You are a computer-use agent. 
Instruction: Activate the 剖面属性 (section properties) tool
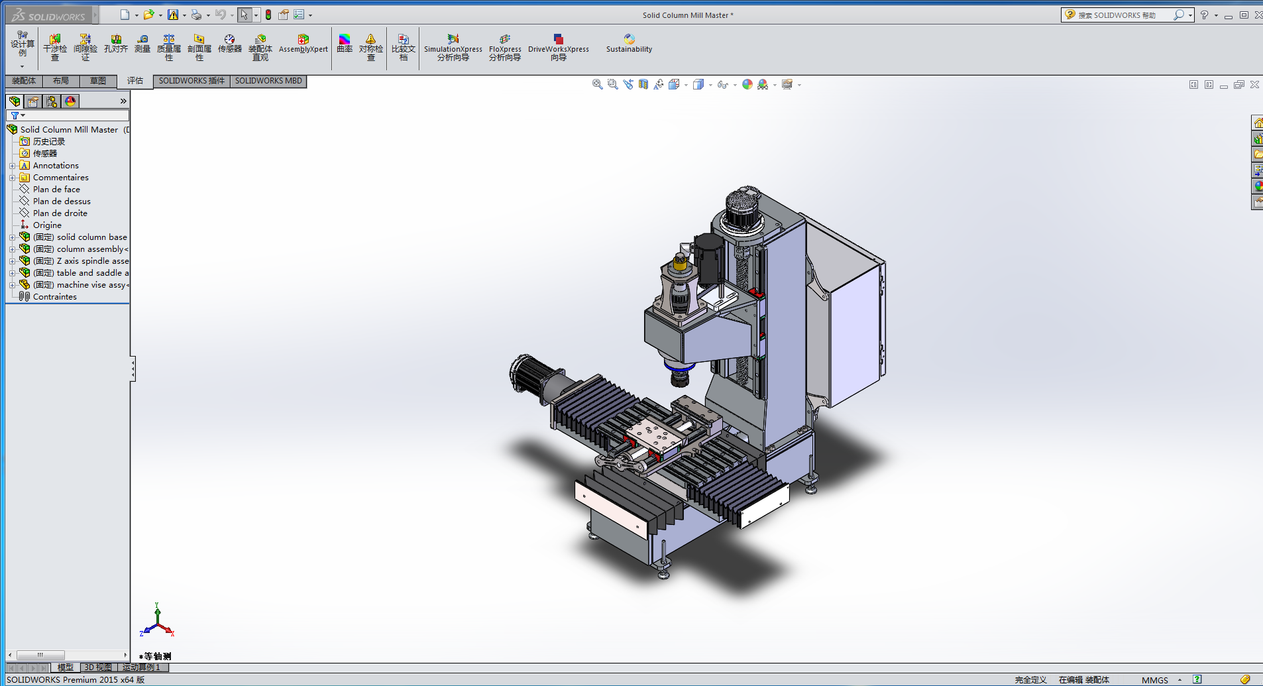pyautogui.click(x=199, y=46)
